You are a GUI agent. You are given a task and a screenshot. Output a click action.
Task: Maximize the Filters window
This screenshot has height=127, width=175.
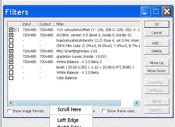pyautogui.click(x=156, y=12)
